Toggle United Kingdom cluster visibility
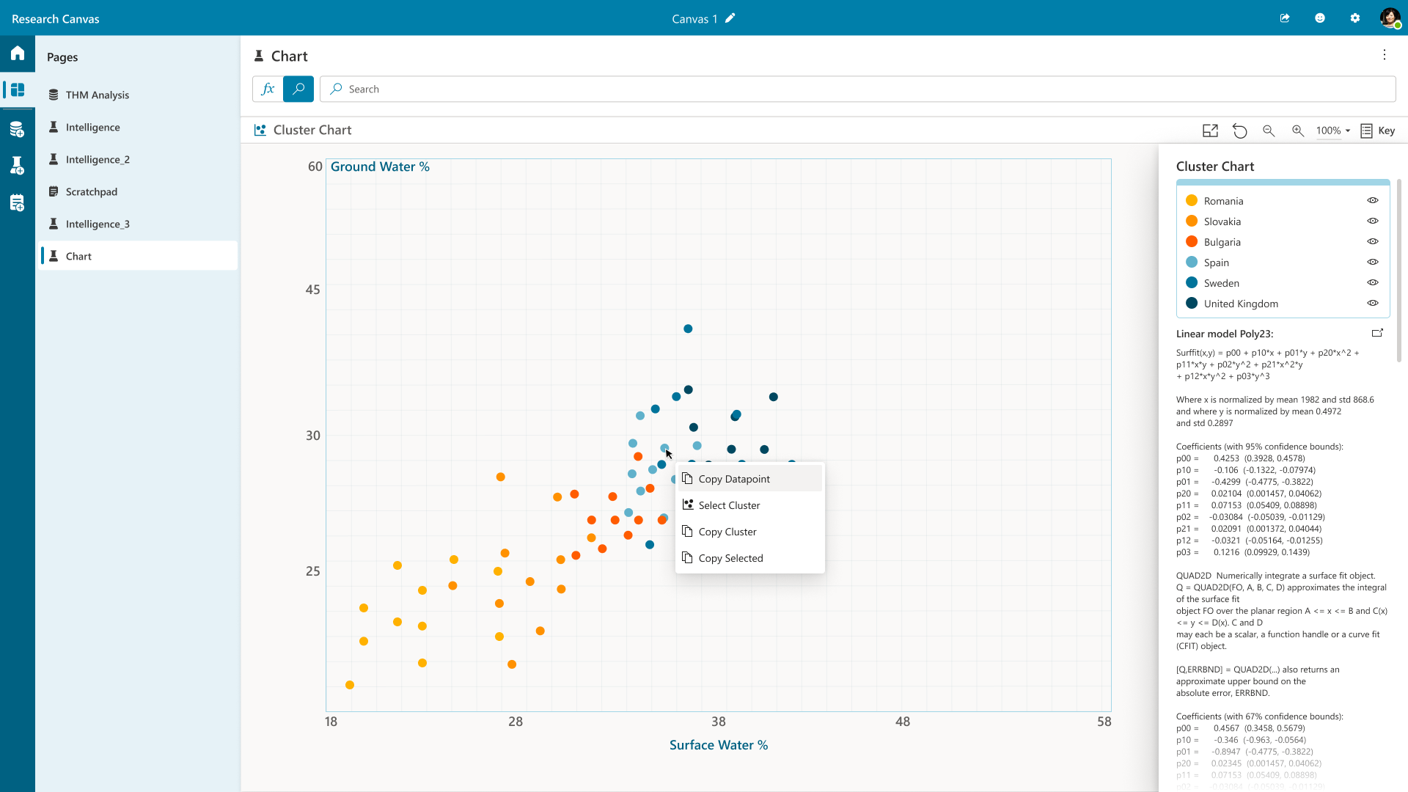 [x=1373, y=303]
